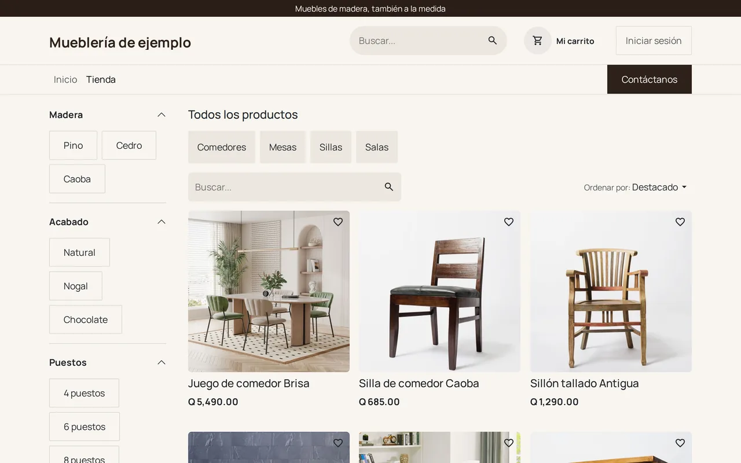Viewport: 741px width, 463px height.
Task: Toggle the Caoba wood filter
Action: 77,179
